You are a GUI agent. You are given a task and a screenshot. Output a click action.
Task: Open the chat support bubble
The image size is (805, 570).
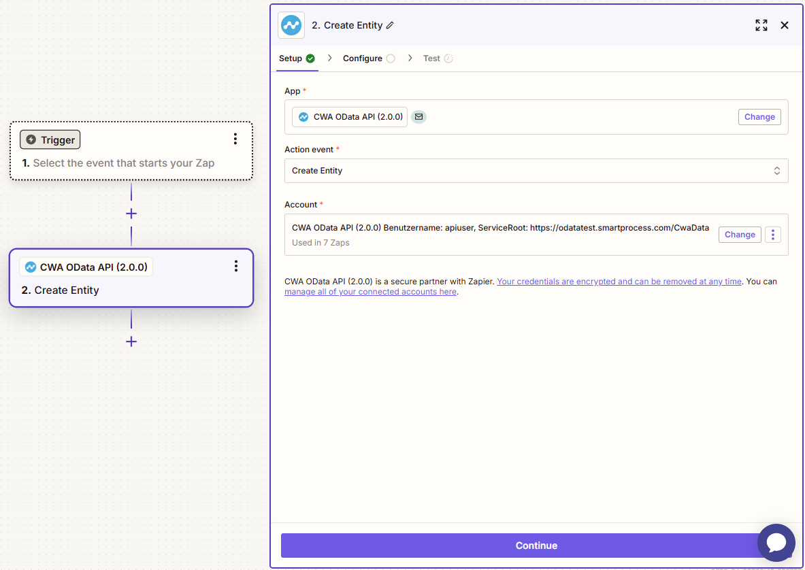(x=776, y=542)
